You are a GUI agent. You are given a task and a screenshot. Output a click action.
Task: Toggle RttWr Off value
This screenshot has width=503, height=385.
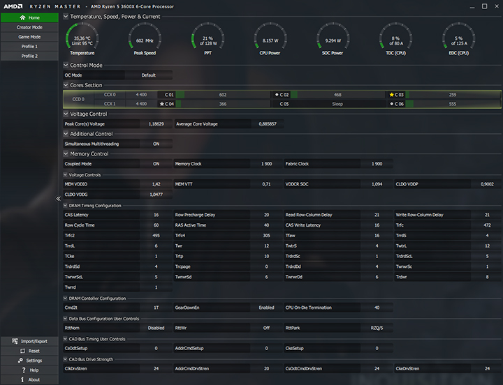(267, 328)
